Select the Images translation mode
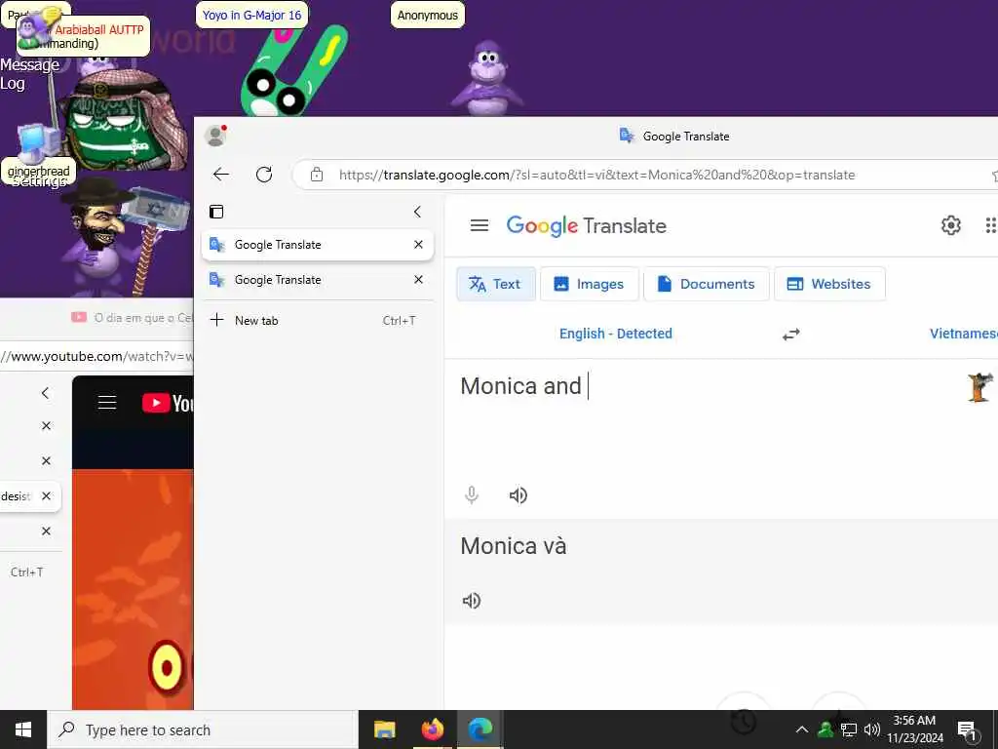The height and width of the screenshot is (749, 998). (x=590, y=284)
